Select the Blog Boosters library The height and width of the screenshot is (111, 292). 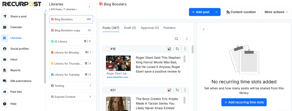coord(71,19)
